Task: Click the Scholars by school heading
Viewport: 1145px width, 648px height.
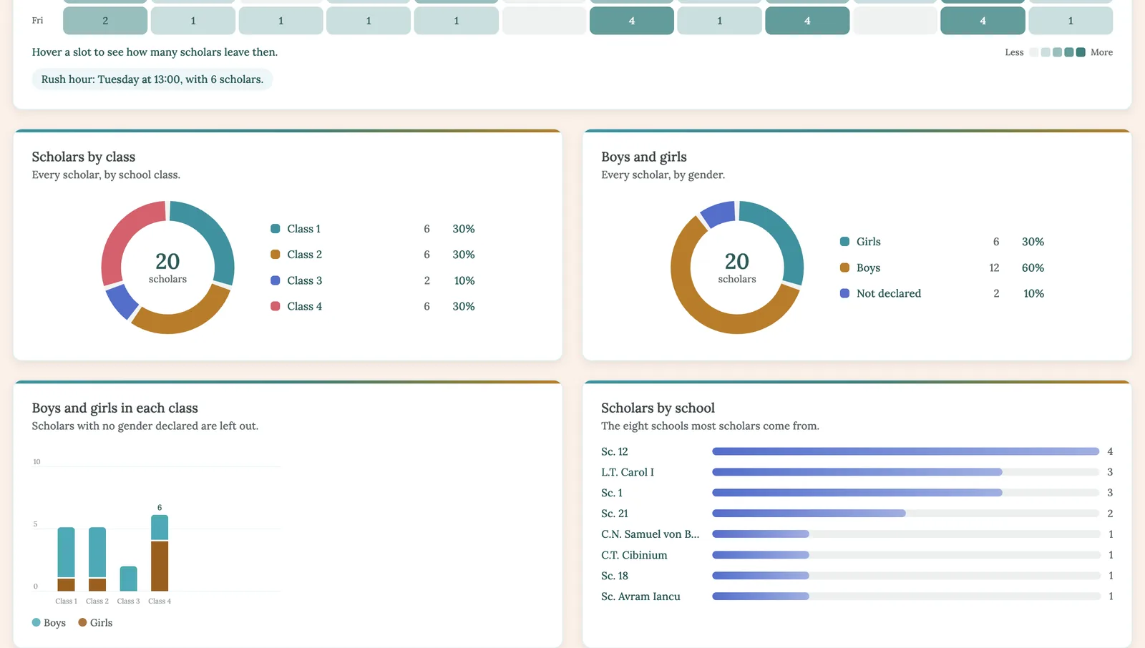Action: (x=658, y=408)
